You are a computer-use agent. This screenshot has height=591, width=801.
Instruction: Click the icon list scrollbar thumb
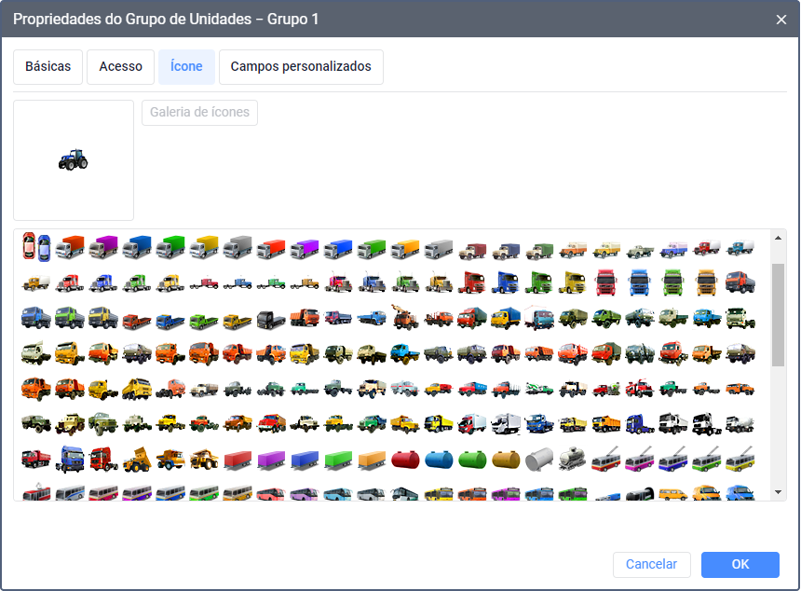(778, 315)
